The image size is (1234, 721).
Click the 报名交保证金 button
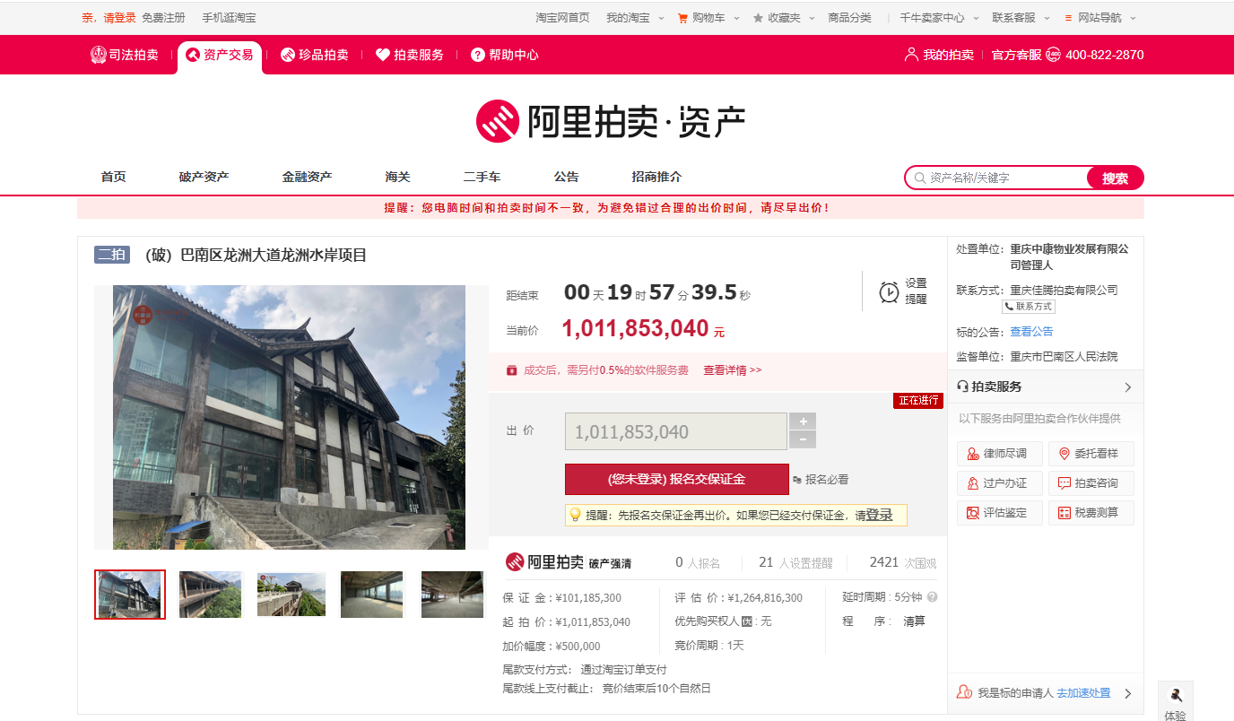click(x=676, y=479)
